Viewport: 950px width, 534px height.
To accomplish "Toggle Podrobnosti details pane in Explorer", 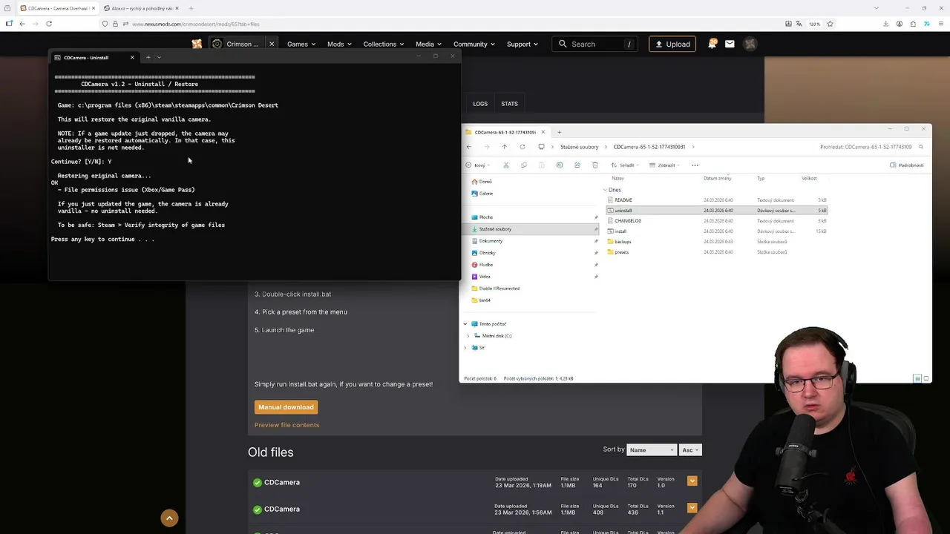I will 907,165.
